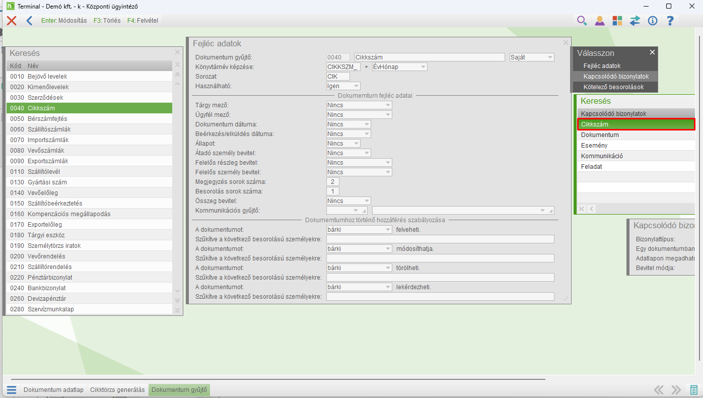703x398 pixels.
Task: Open the hamburger menu at bottom left
Action: [12, 390]
